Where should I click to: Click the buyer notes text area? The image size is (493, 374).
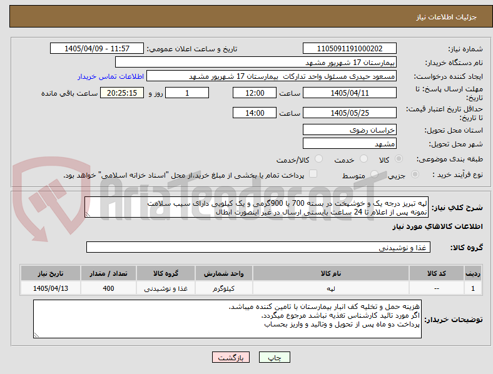click(x=227, y=319)
